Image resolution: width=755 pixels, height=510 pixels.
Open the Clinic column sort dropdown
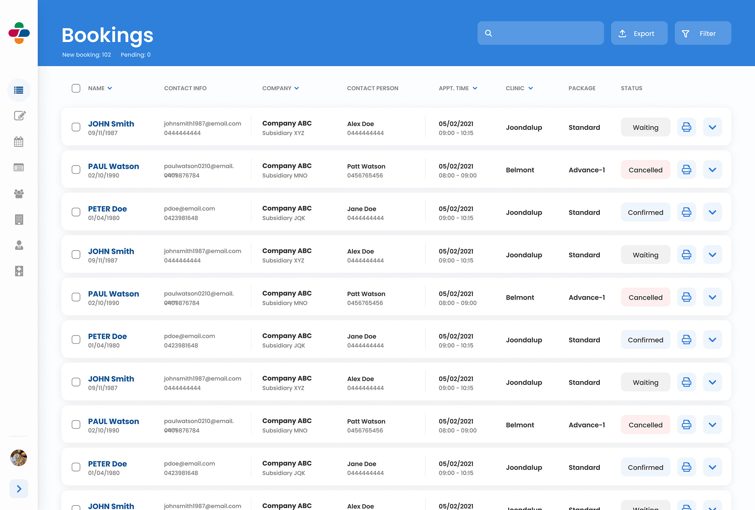pyautogui.click(x=530, y=88)
